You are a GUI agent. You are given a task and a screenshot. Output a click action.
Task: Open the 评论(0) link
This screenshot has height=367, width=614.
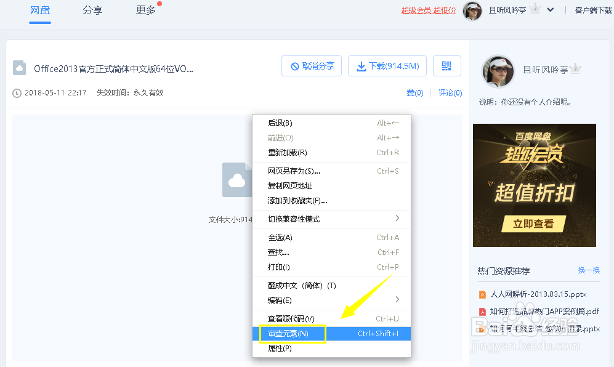tap(450, 93)
